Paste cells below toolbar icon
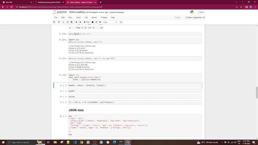This screenshot has height=145, width=258. pyautogui.click(x=72, y=22)
